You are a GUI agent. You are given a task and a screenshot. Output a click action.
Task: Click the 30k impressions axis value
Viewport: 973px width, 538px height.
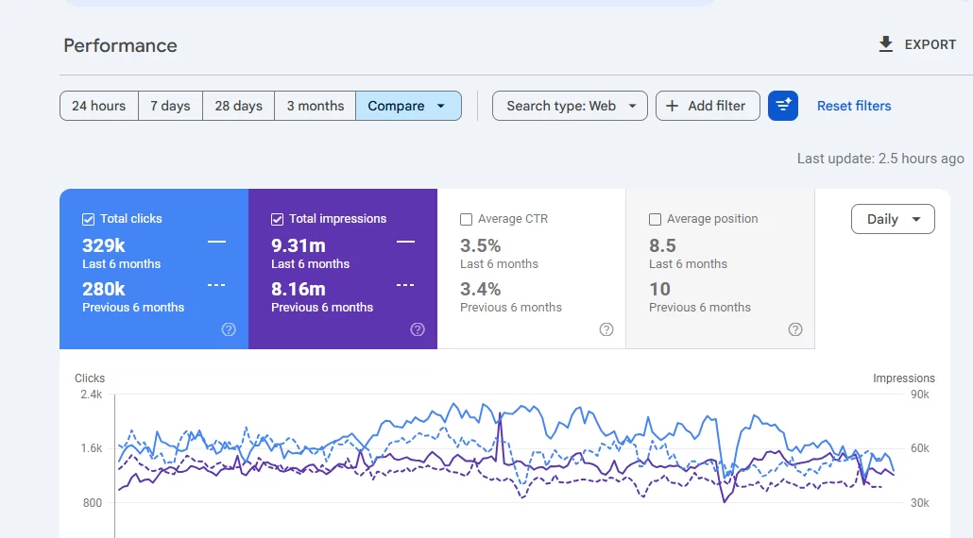pos(920,503)
